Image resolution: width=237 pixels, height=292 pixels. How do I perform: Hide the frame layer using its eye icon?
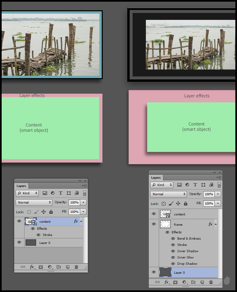154,224
